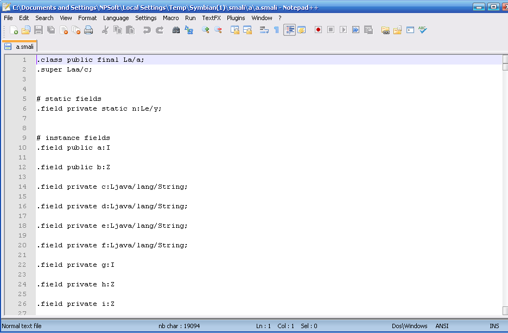Create a new document with New icon
The height and width of the screenshot is (333, 508).
pos(14,30)
